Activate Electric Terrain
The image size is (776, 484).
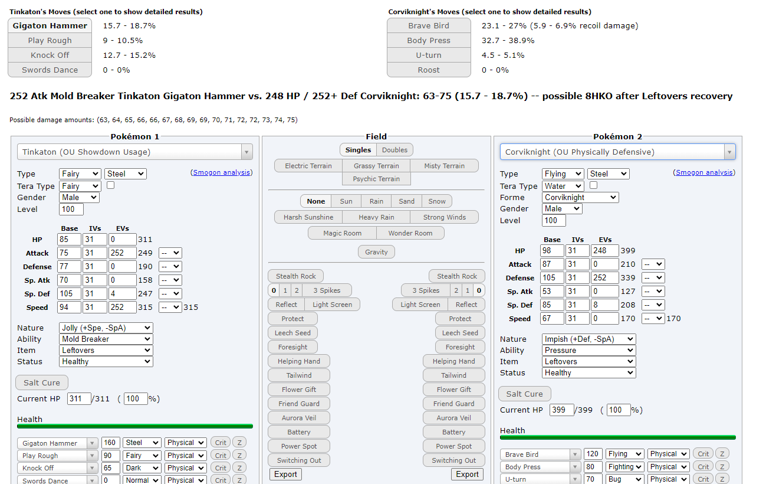coord(308,166)
